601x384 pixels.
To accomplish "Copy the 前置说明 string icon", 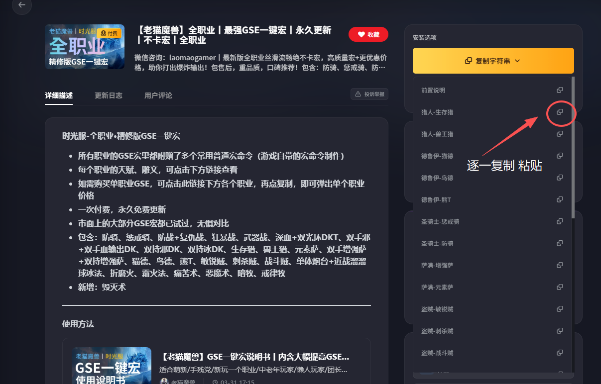I will (x=560, y=90).
